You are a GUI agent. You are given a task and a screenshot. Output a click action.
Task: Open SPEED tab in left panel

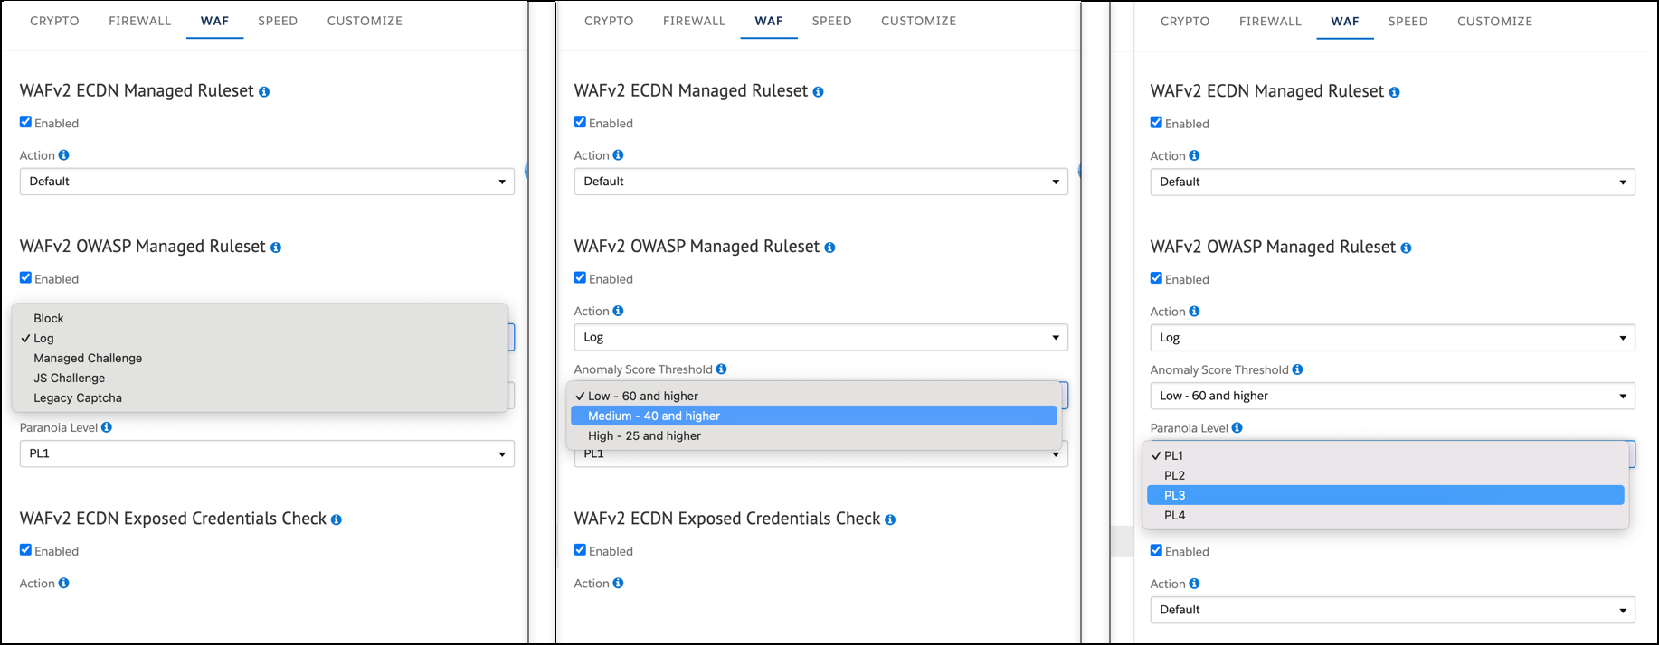click(278, 21)
